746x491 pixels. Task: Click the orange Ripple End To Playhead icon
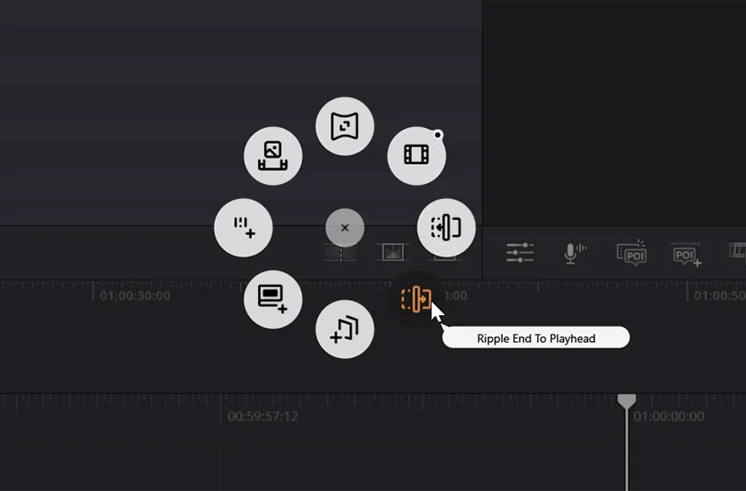(416, 299)
